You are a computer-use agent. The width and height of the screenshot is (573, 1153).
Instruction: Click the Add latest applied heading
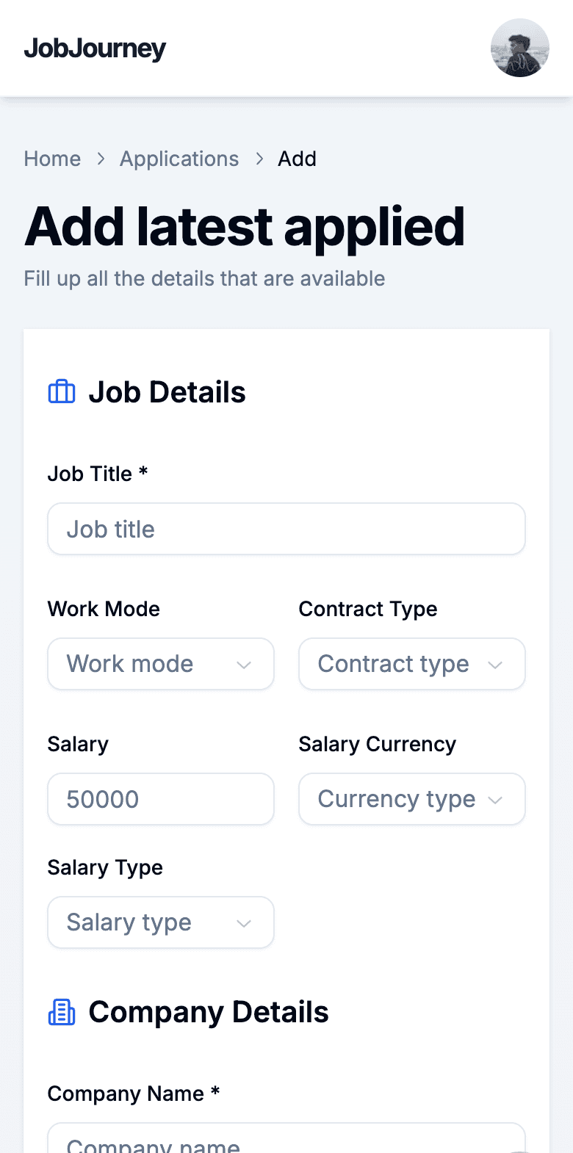tap(245, 226)
